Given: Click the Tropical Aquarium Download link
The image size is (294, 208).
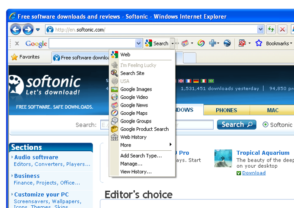Looking at the screenshot, I should pyautogui.click(x=254, y=173).
